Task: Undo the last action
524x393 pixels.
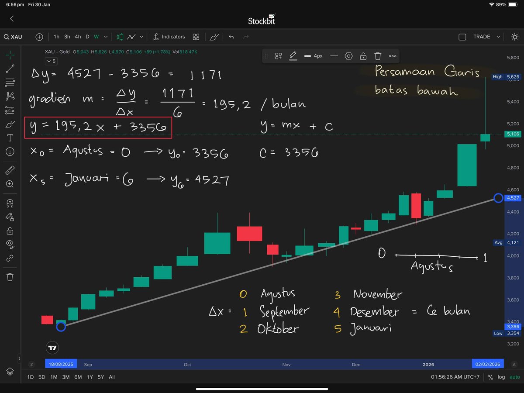Action: pos(231,37)
